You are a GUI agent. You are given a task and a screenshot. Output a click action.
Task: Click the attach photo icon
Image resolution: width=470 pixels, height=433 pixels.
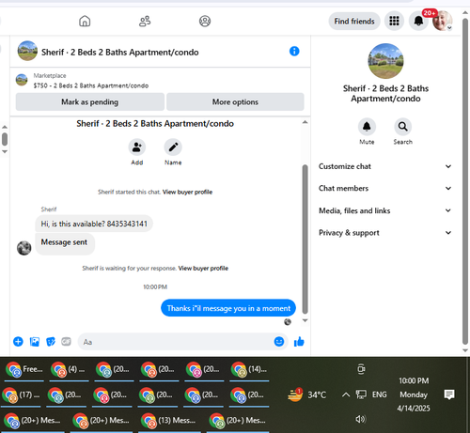[x=35, y=342]
